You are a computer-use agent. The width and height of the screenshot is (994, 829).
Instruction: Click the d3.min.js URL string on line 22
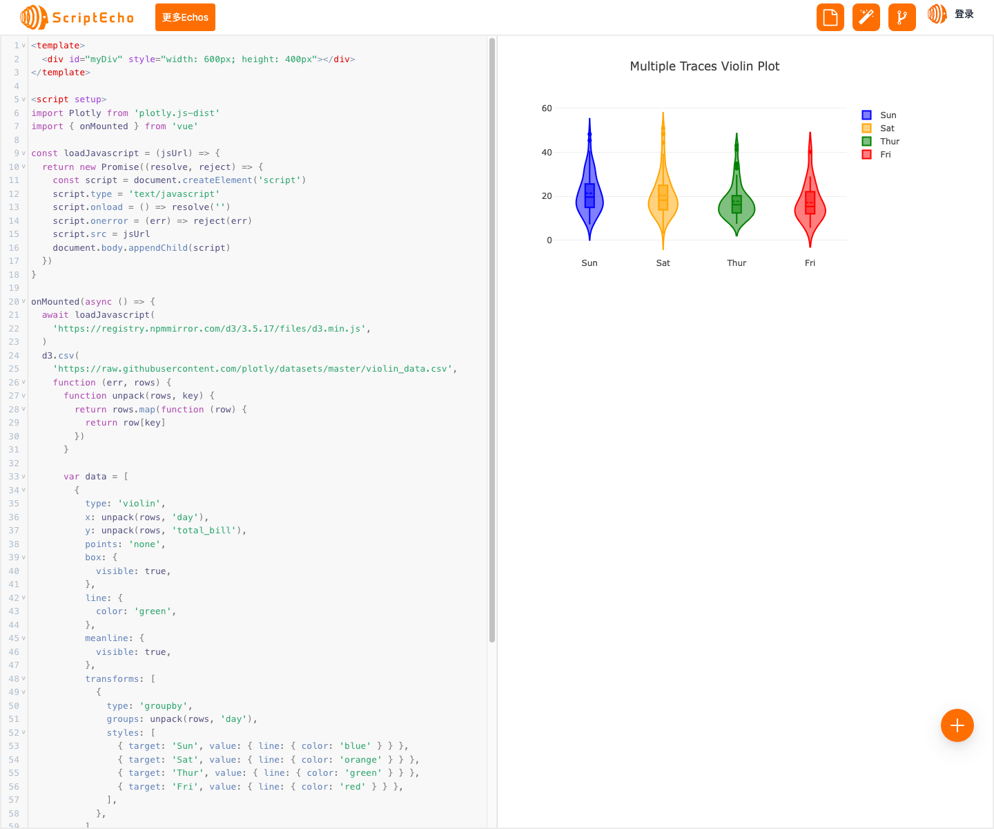209,329
